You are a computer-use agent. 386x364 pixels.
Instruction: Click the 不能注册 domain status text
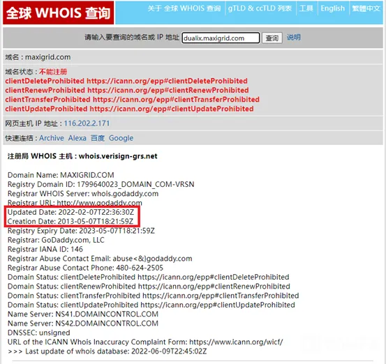(53, 72)
